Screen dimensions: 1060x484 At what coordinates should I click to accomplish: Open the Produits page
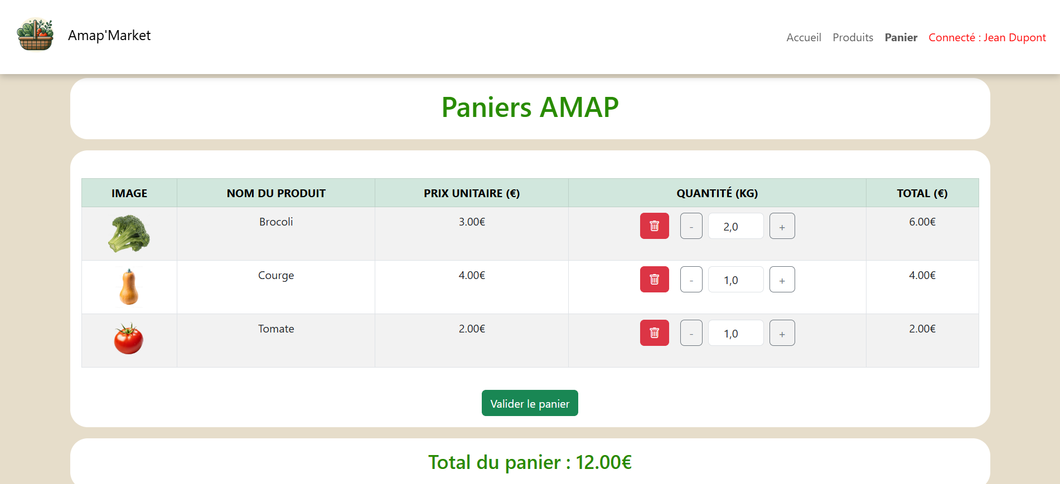[x=853, y=37]
